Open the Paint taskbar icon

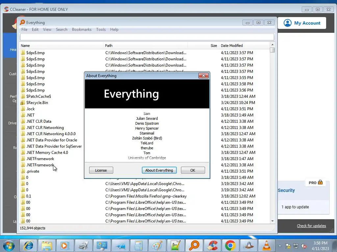point(157,245)
